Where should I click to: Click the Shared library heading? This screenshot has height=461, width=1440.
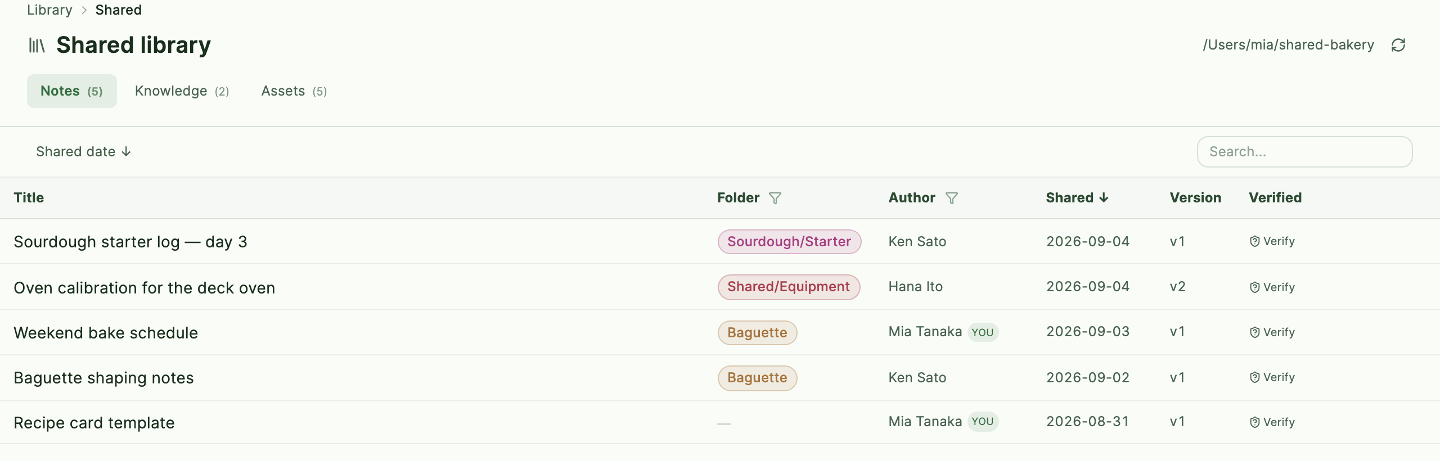point(133,45)
